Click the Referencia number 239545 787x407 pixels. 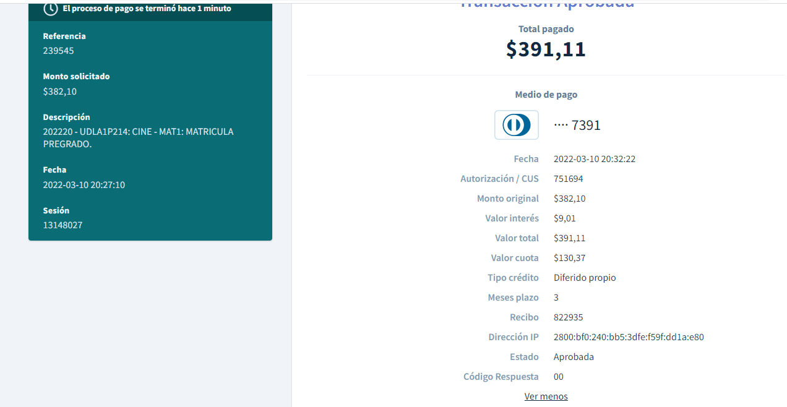(58, 51)
